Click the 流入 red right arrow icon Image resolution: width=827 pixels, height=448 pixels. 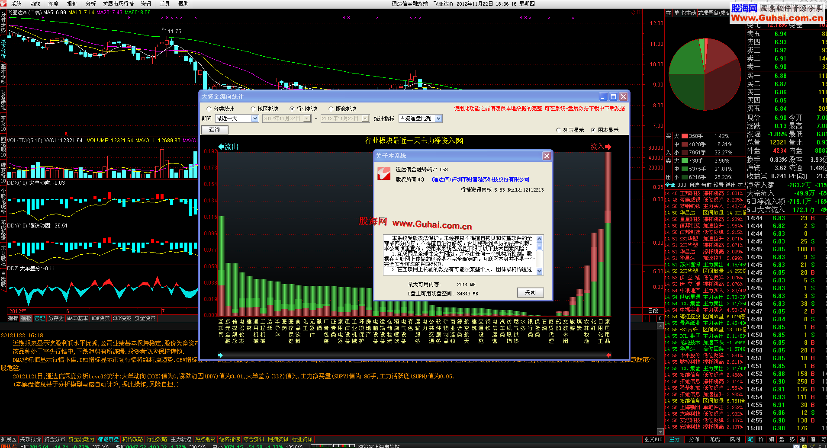[608, 147]
